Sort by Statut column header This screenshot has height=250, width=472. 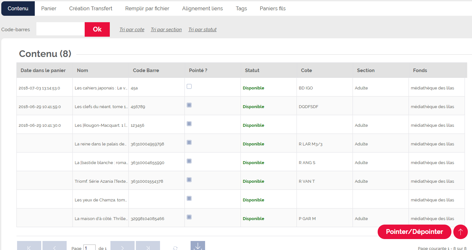pos(269,70)
